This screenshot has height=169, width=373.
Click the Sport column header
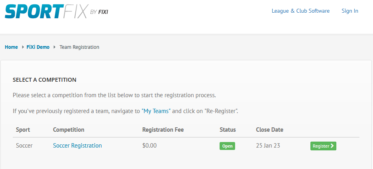23,130
